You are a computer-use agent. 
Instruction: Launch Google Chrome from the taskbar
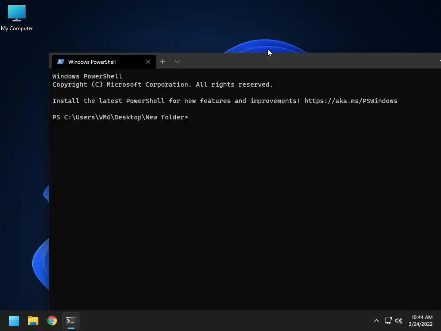pos(52,321)
